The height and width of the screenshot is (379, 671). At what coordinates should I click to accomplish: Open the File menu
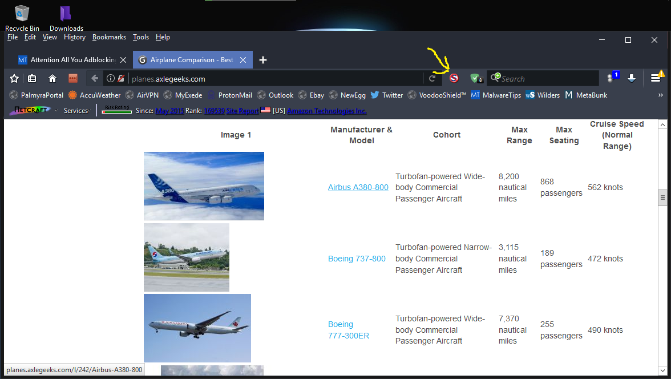[x=13, y=37]
